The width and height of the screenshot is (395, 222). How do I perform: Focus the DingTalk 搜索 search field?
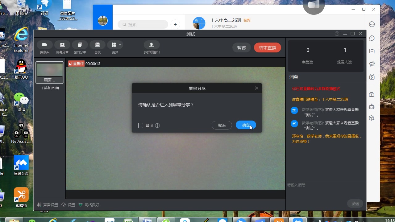[x=143, y=24]
